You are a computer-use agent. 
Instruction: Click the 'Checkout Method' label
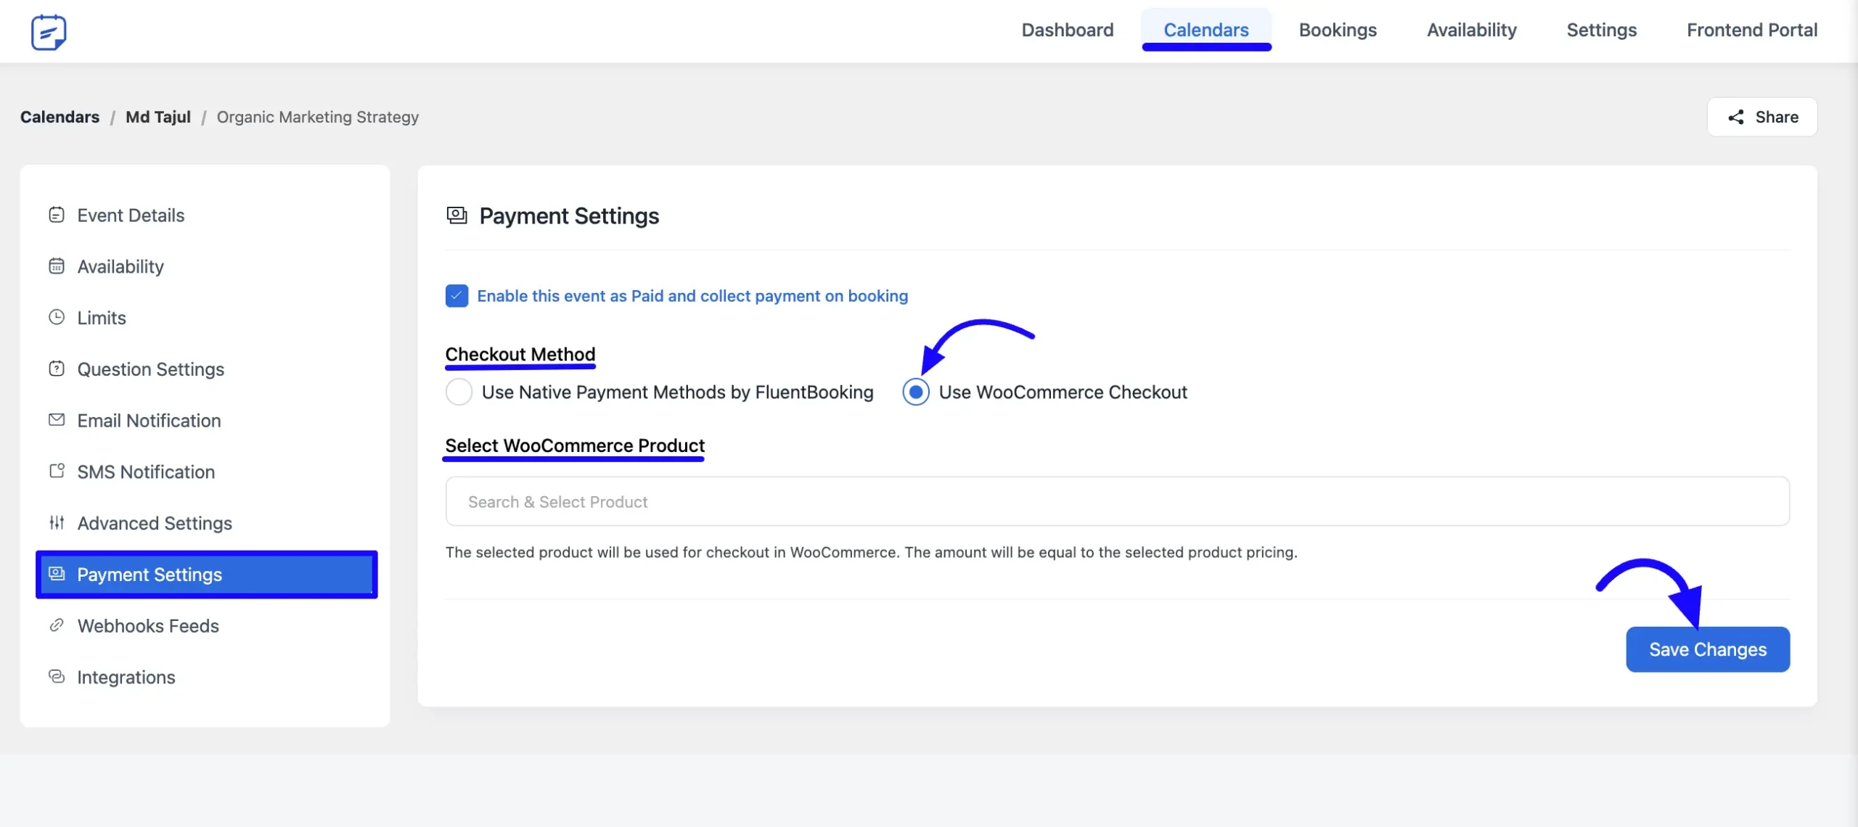(520, 354)
